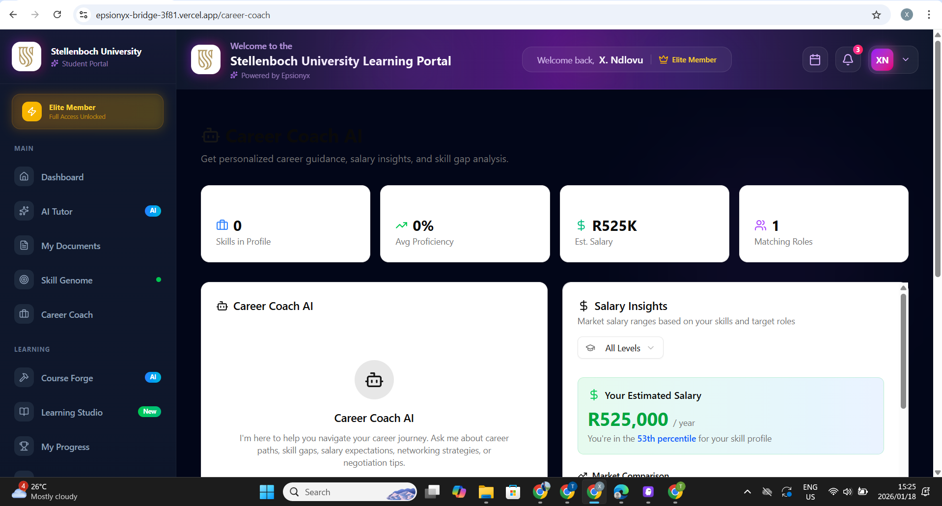Open Course Forge

pyautogui.click(x=88, y=378)
